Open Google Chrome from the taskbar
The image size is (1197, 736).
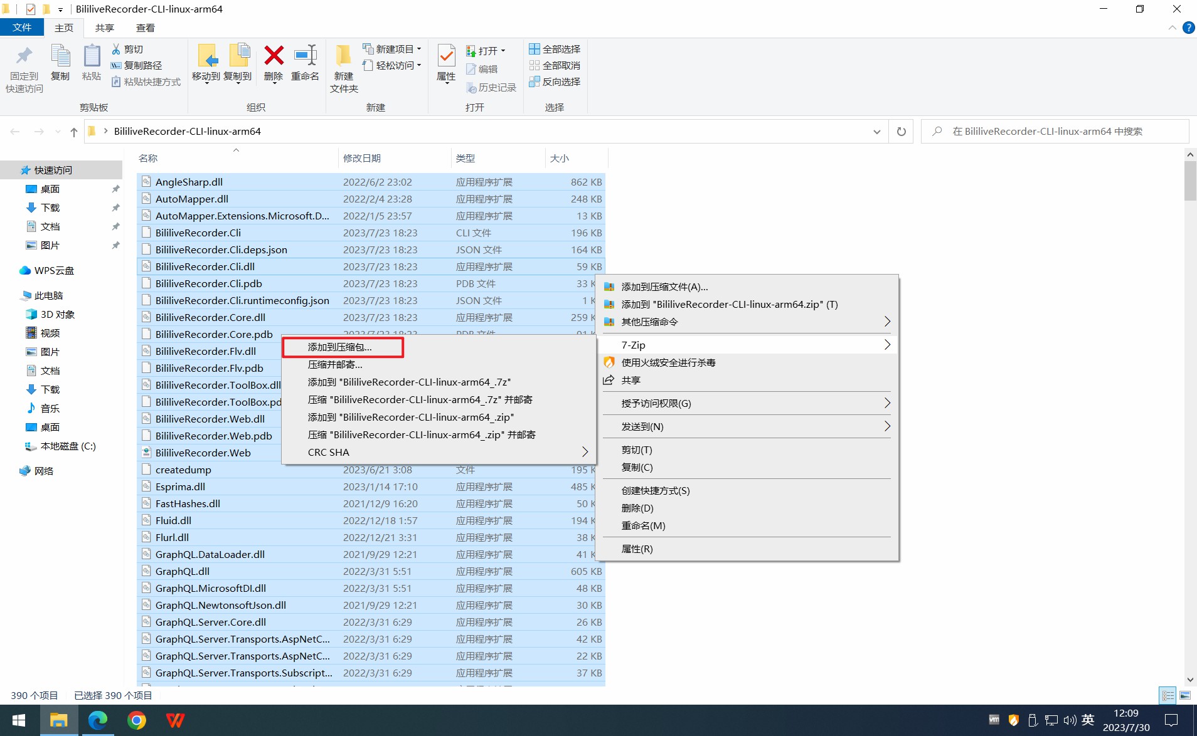136,720
